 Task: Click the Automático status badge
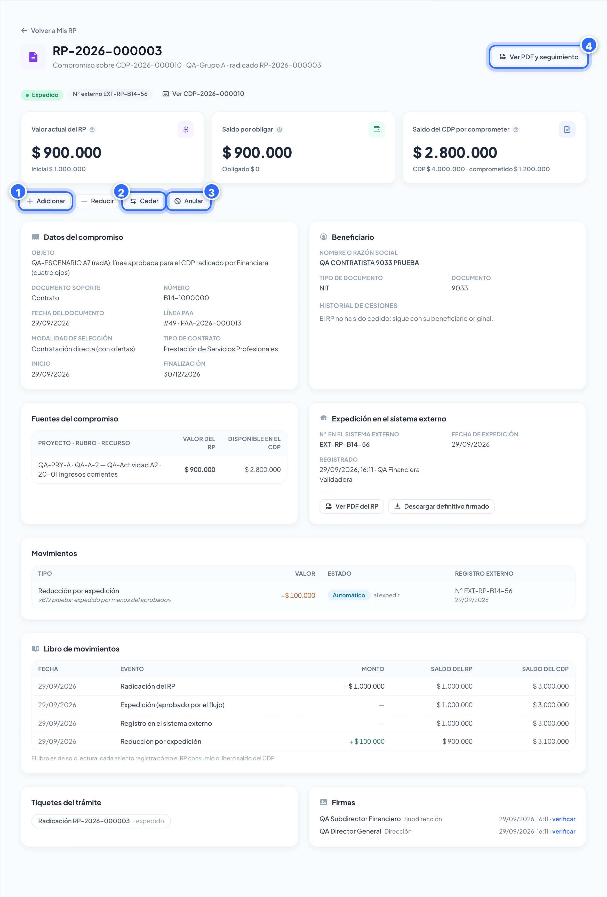(x=349, y=595)
